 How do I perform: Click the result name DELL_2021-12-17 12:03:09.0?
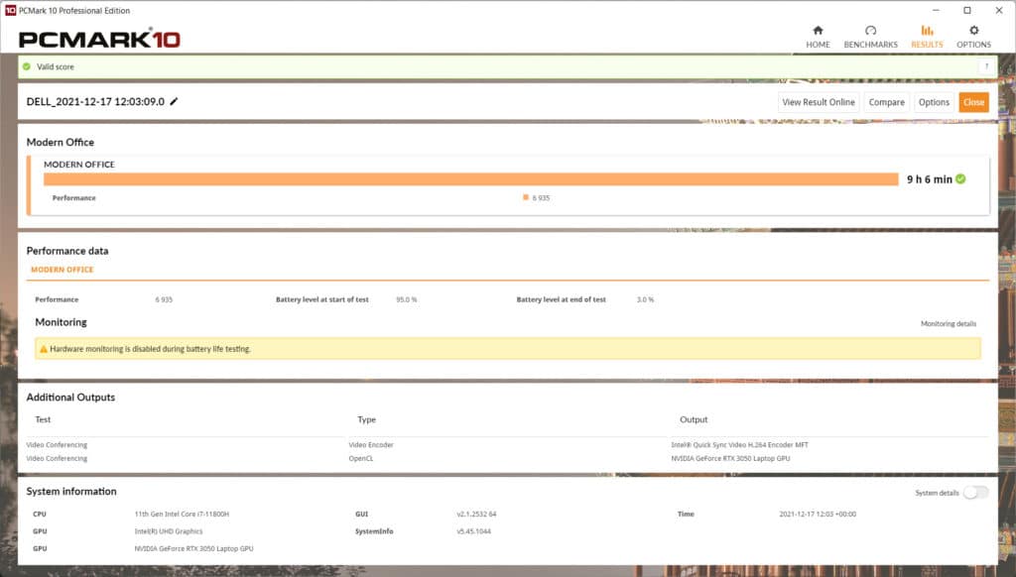click(95, 102)
